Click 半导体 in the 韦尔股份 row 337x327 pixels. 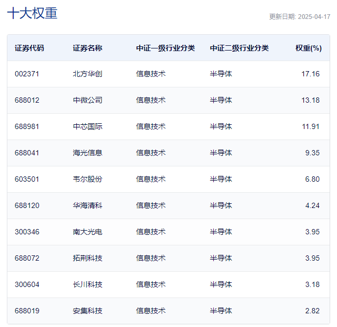(221, 180)
